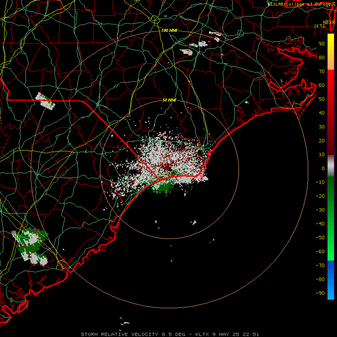
Task: Click the 30 value on velocity scale
Action: (x=322, y=127)
